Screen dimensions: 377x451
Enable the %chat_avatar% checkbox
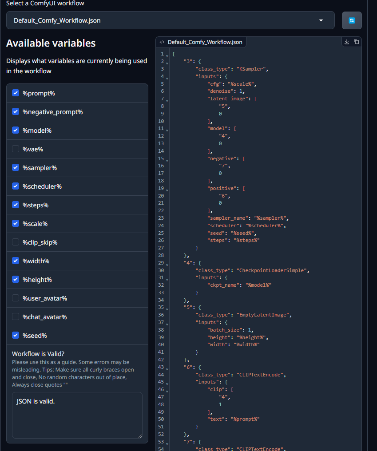click(16, 316)
